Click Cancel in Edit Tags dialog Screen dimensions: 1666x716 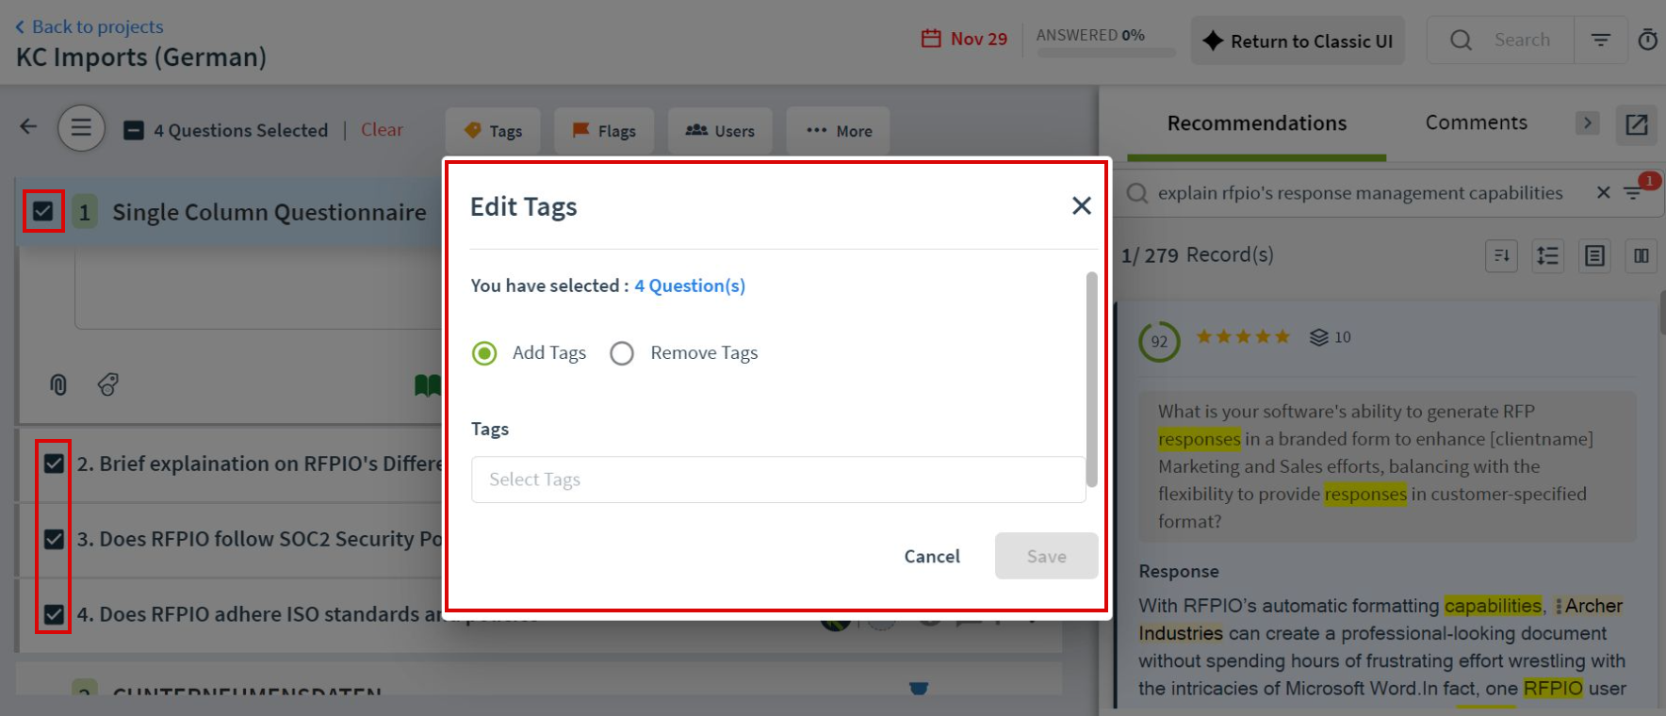click(x=932, y=556)
